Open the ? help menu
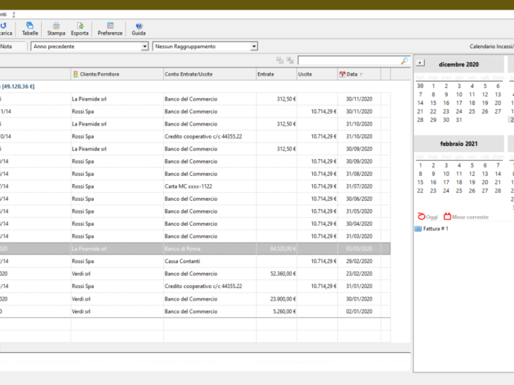The image size is (514, 385). point(13,14)
